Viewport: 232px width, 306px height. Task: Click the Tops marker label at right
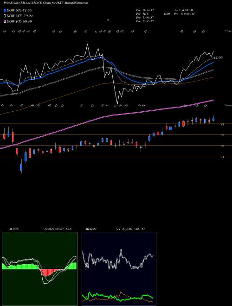coord(228,31)
